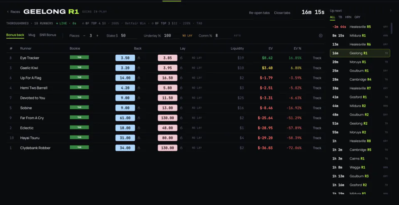Lock the back price for Devoted to You
The width and height of the screenshot is (399, 205).
click(x=139, y=98)
